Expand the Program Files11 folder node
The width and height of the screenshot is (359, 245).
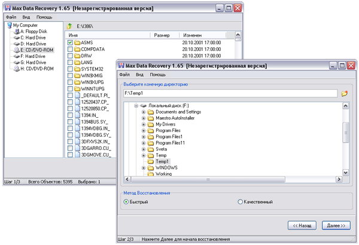pyautogui.click(x=144, y=143)
